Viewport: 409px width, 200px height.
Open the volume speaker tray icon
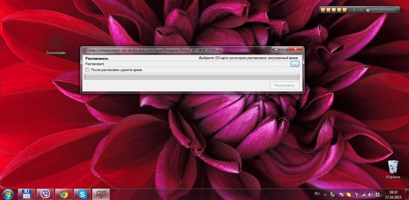tap(370, 195)
